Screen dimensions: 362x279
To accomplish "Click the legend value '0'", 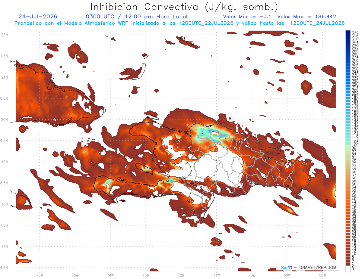I will coord(353,269).
